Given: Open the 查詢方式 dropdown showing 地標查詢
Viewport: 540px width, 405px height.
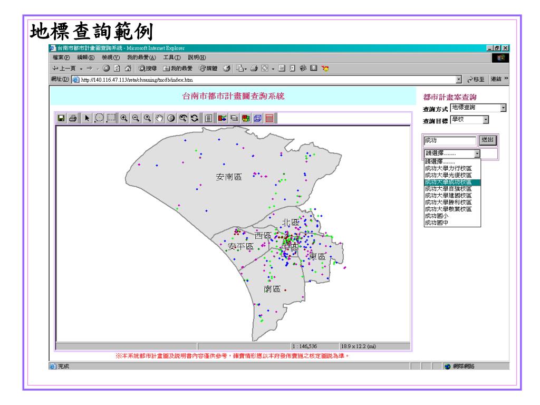Looking at the screenshot, I should tap(478, 108).
